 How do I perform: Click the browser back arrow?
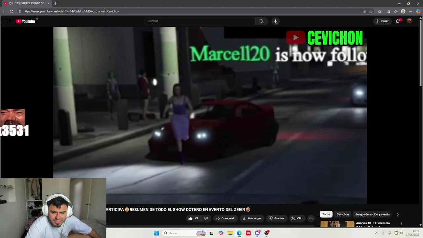tap(4, 11)
